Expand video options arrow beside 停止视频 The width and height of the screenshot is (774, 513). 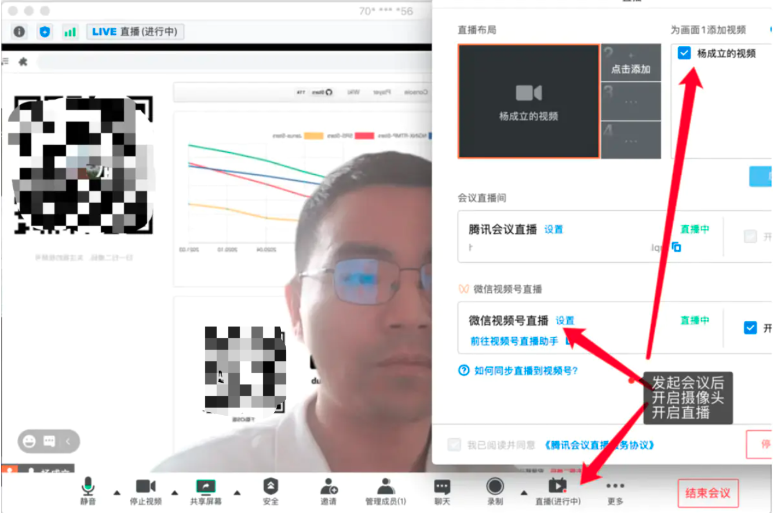point(174,493)
